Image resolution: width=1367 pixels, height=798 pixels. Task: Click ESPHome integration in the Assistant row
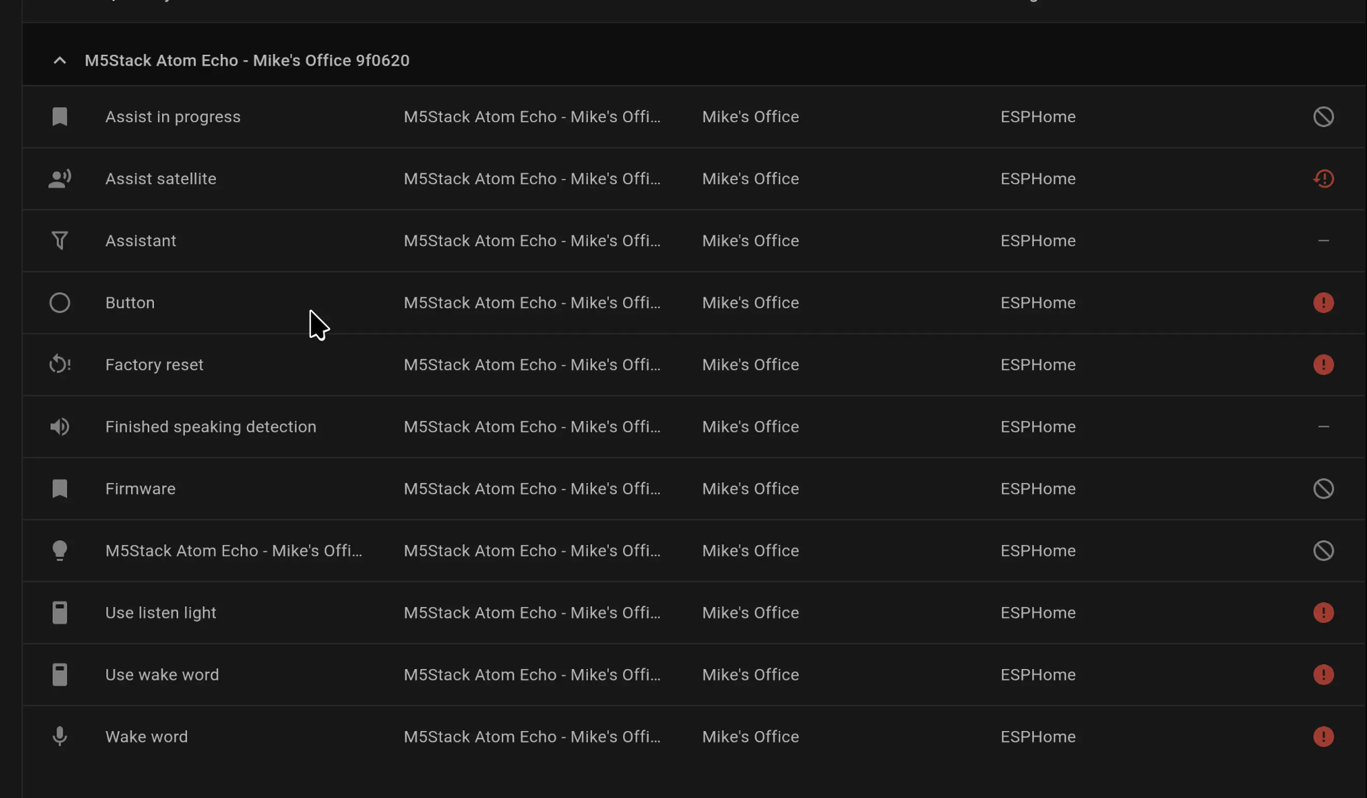click(x=1038, y=241)
